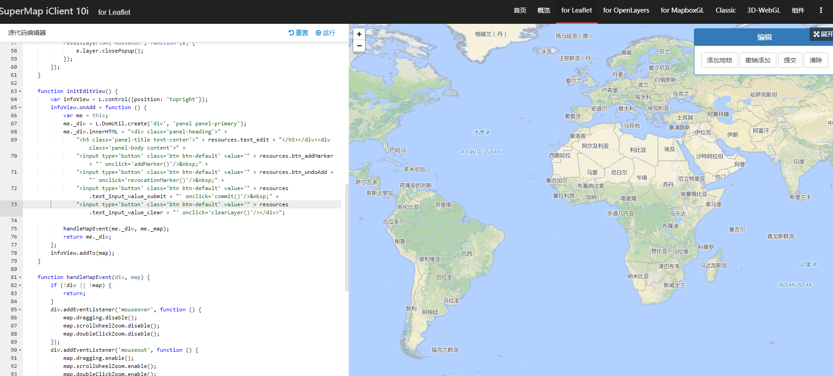Open the 概览 nav item

coord(544,10)
